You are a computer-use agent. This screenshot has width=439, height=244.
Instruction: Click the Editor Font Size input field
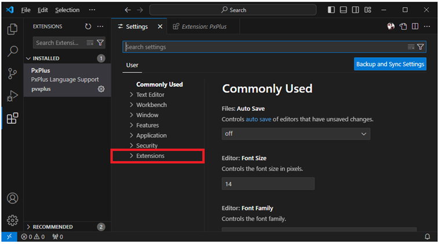[x=268, y=184]
